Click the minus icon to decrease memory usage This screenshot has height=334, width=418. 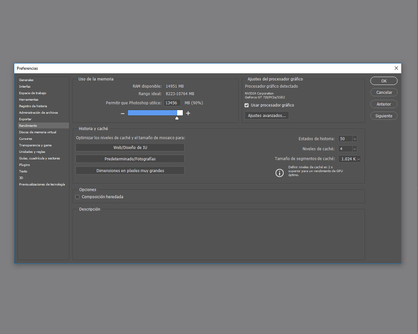point(122,113)
